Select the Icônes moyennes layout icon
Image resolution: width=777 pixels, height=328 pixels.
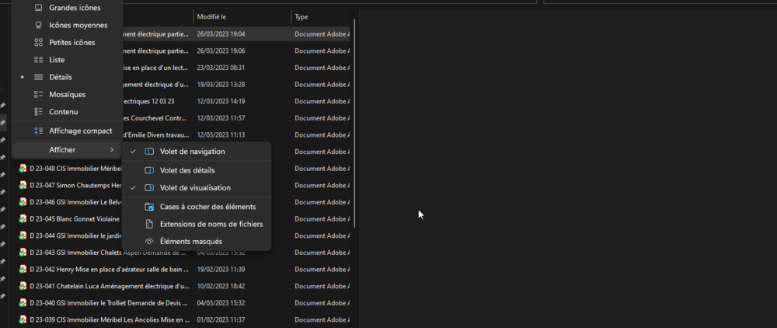click(x=38, y=25)
